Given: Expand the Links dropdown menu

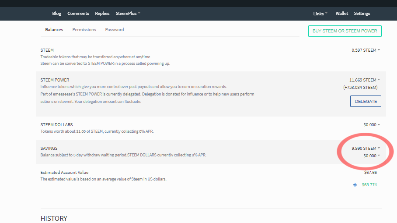Looking at the screenshot, I should (320, 14).
